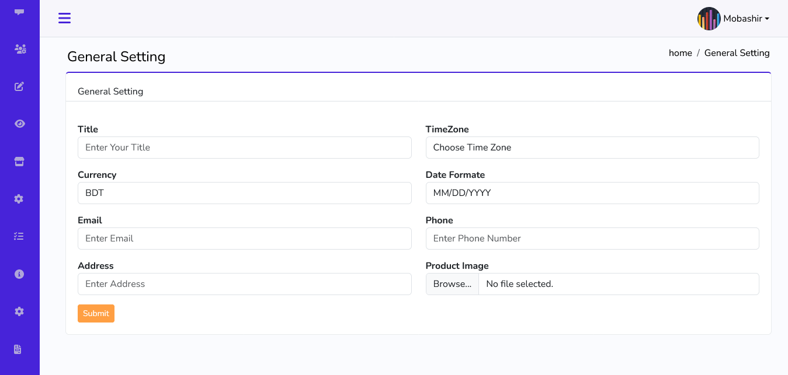Viewport: 788px width, 375px height.
Task: Click the General Setting breadcrumb item
Action: [x=737, y=52]
